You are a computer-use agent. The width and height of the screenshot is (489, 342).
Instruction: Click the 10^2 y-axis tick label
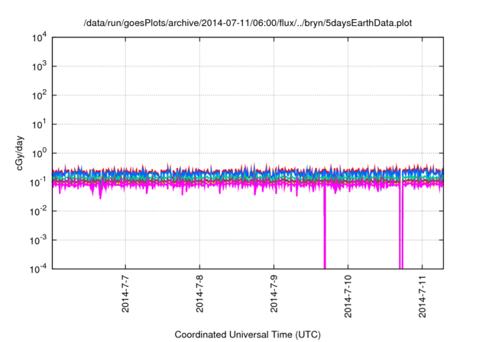[40, 95]
